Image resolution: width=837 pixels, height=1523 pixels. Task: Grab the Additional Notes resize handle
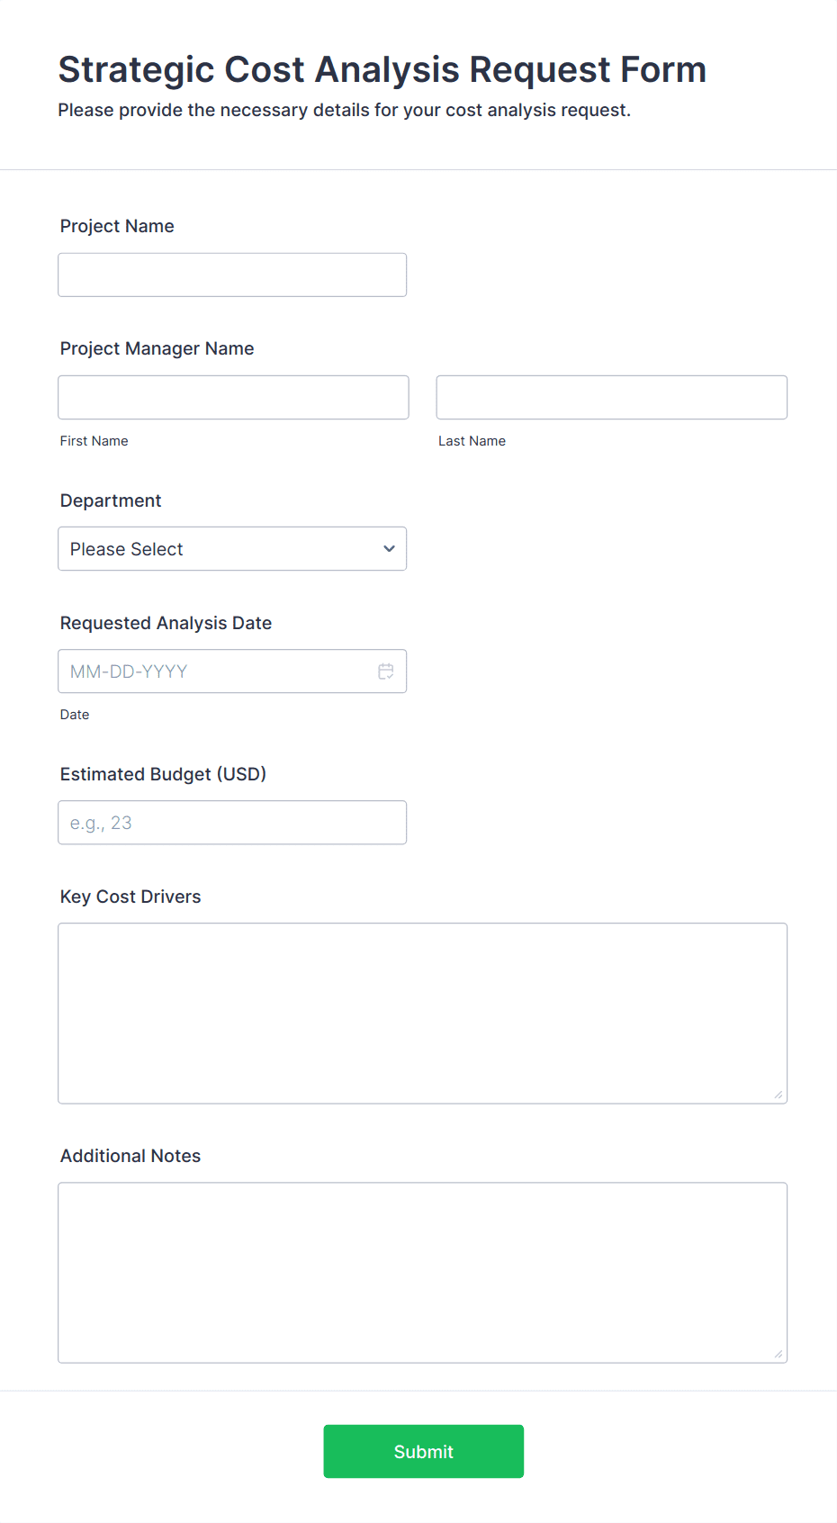point(778,1354)
